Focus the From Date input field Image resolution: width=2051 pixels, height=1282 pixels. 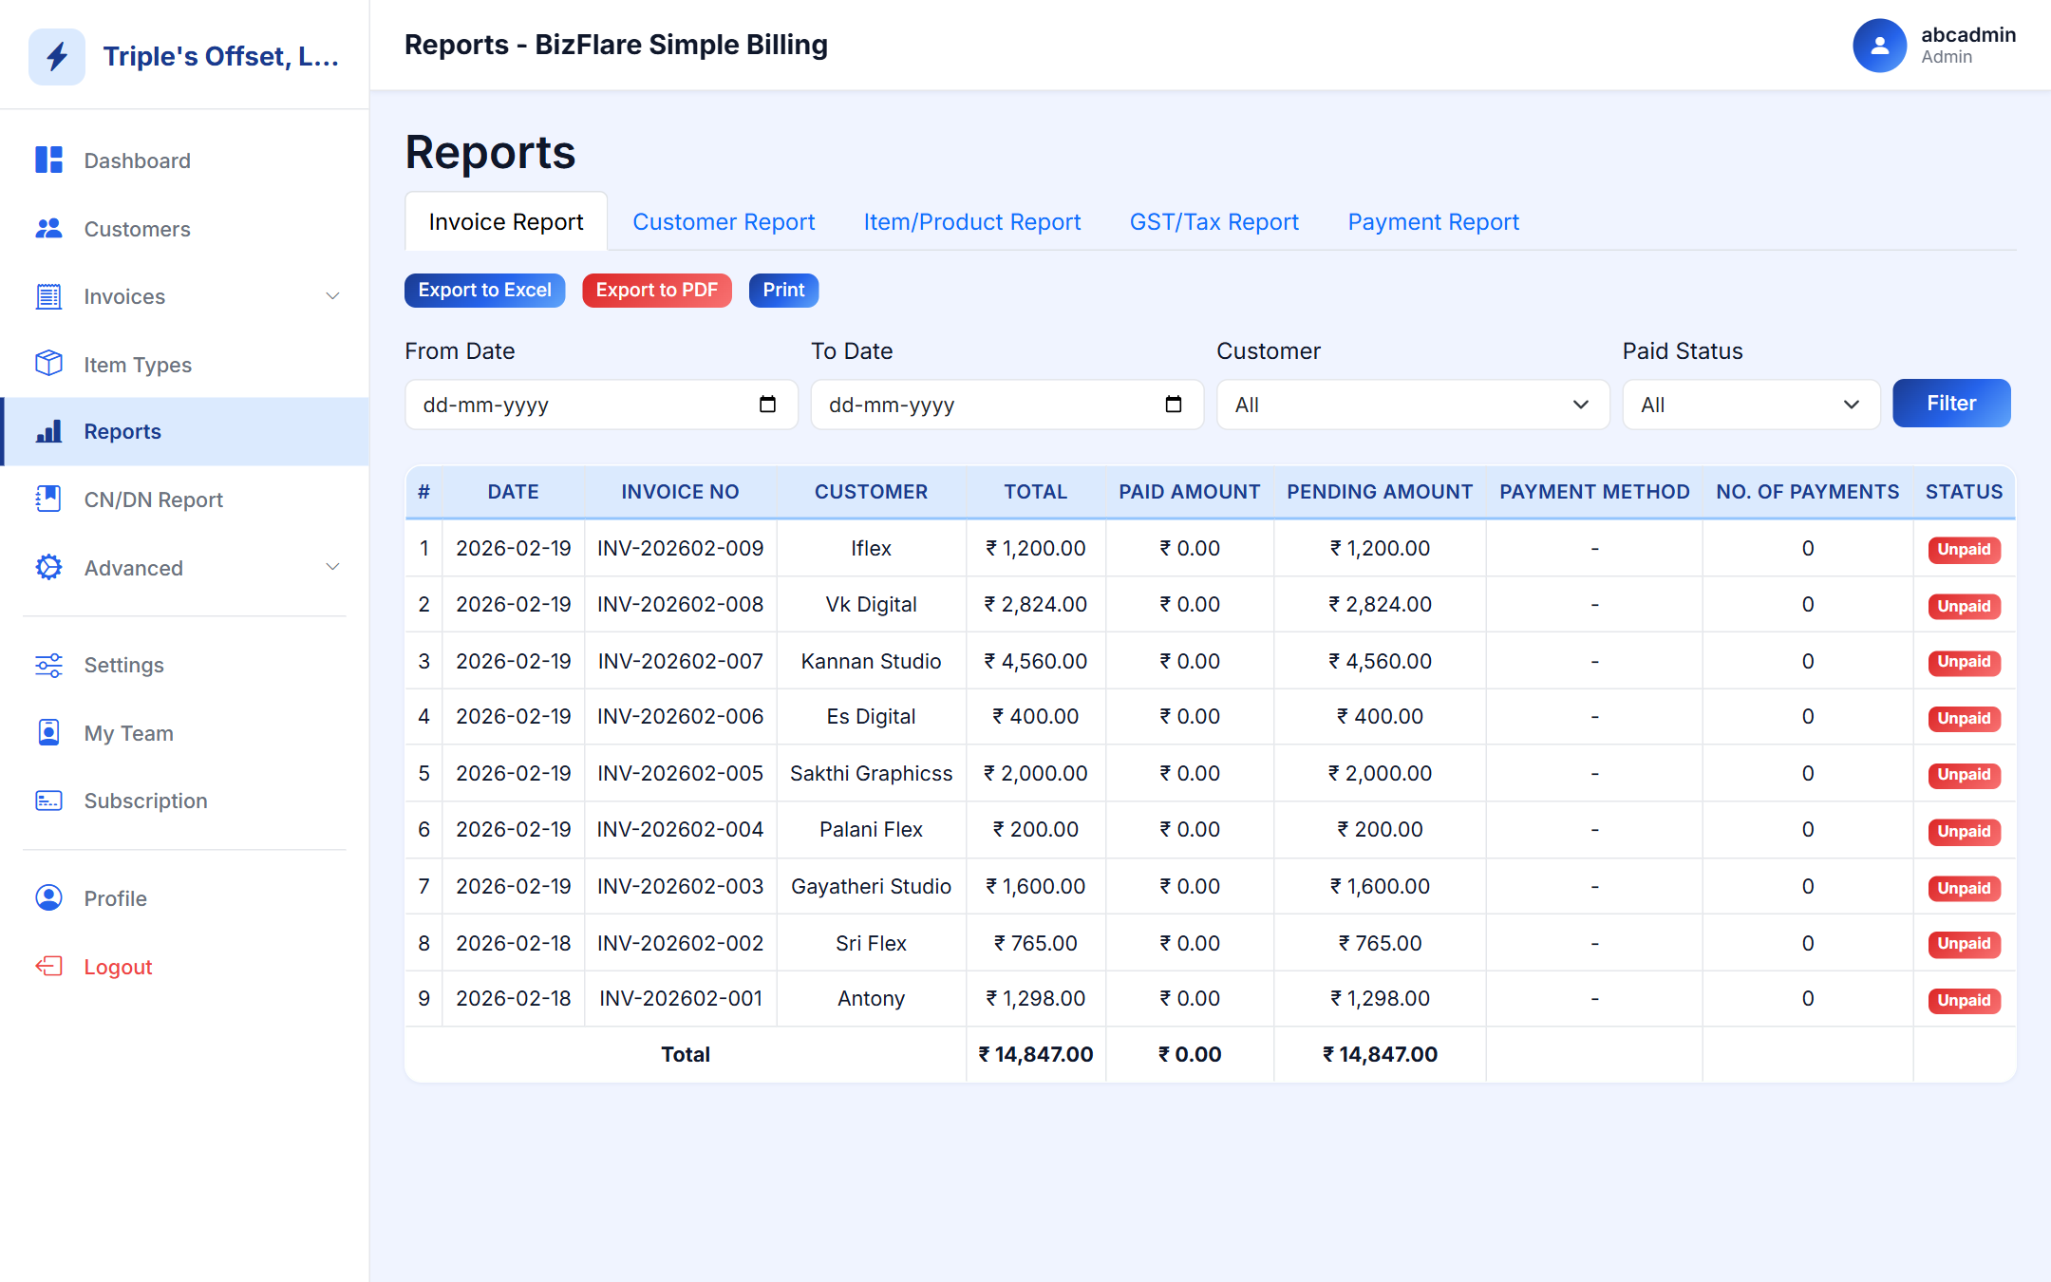601,405
